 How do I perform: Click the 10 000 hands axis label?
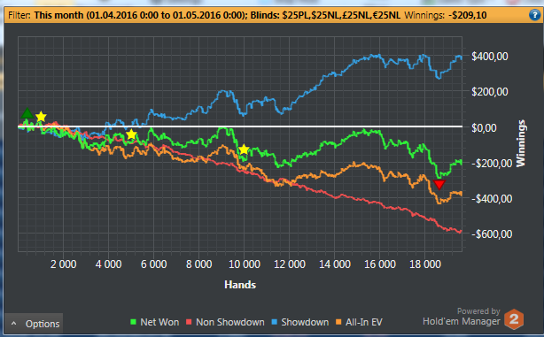pyautogui.click(x=245, y=264)
